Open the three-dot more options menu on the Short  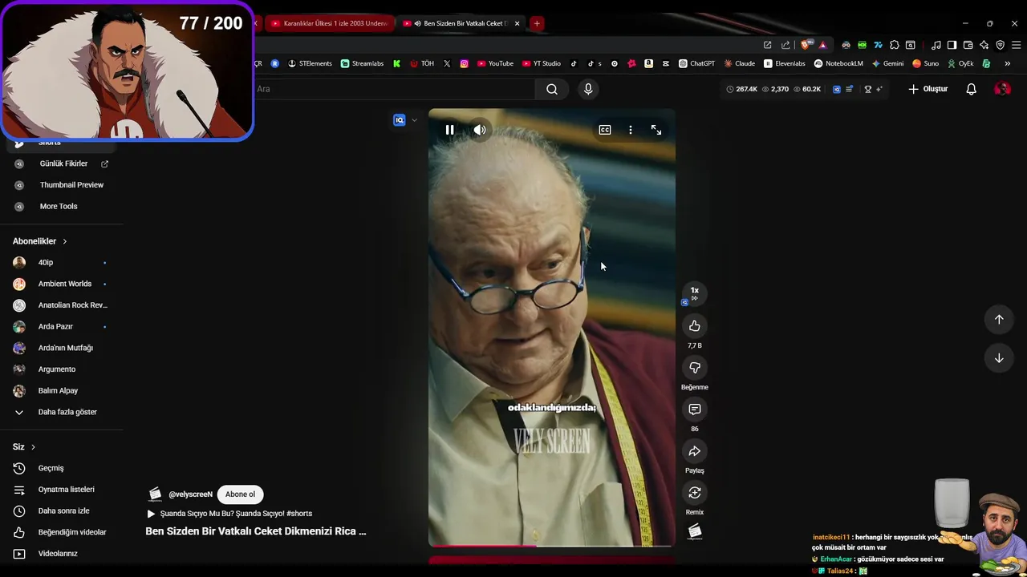(x=631, y=130)
